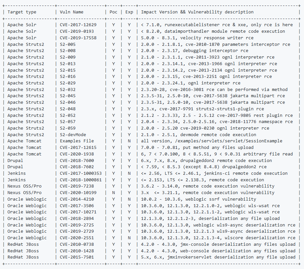Select the 'Vuln Name' column header
This screenshot has height=269, width=304.
point(72,12)
